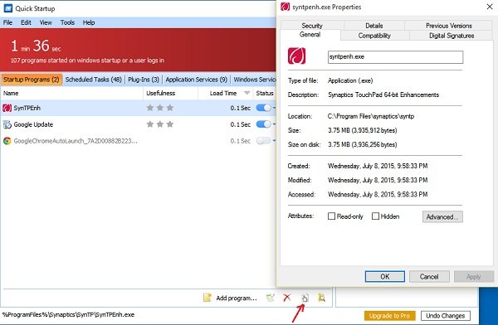498x325 pixels.
Task: Click the Google Update row icon
Action: [x=7, y=124]
